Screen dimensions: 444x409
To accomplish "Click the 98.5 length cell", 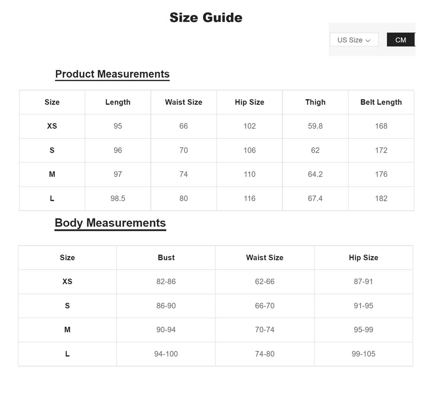I will [x=118, y=199].
